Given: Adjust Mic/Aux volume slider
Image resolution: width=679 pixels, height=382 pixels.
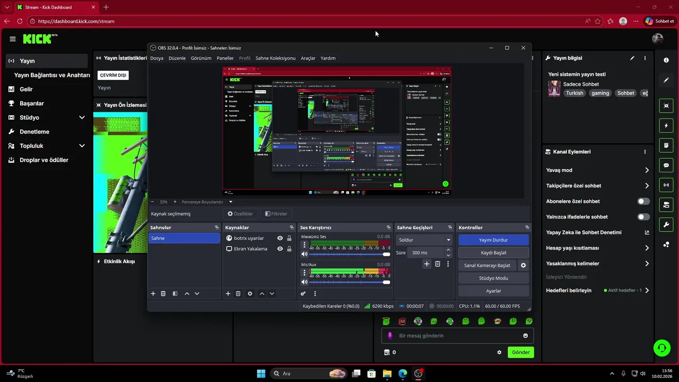Looking at the screenshot, I should [350, 282].
